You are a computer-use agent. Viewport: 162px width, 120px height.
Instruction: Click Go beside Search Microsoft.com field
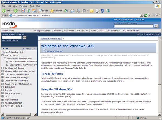point(156,26)
